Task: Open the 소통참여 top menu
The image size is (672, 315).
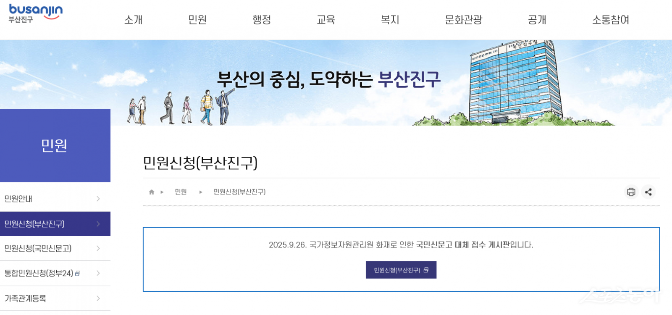Action: click(611, 20)
